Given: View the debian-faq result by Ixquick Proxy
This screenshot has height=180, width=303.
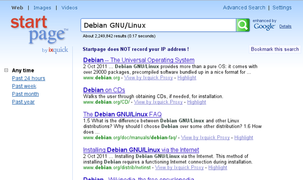Looking at the screenshot, I should [x=206, y=137].
